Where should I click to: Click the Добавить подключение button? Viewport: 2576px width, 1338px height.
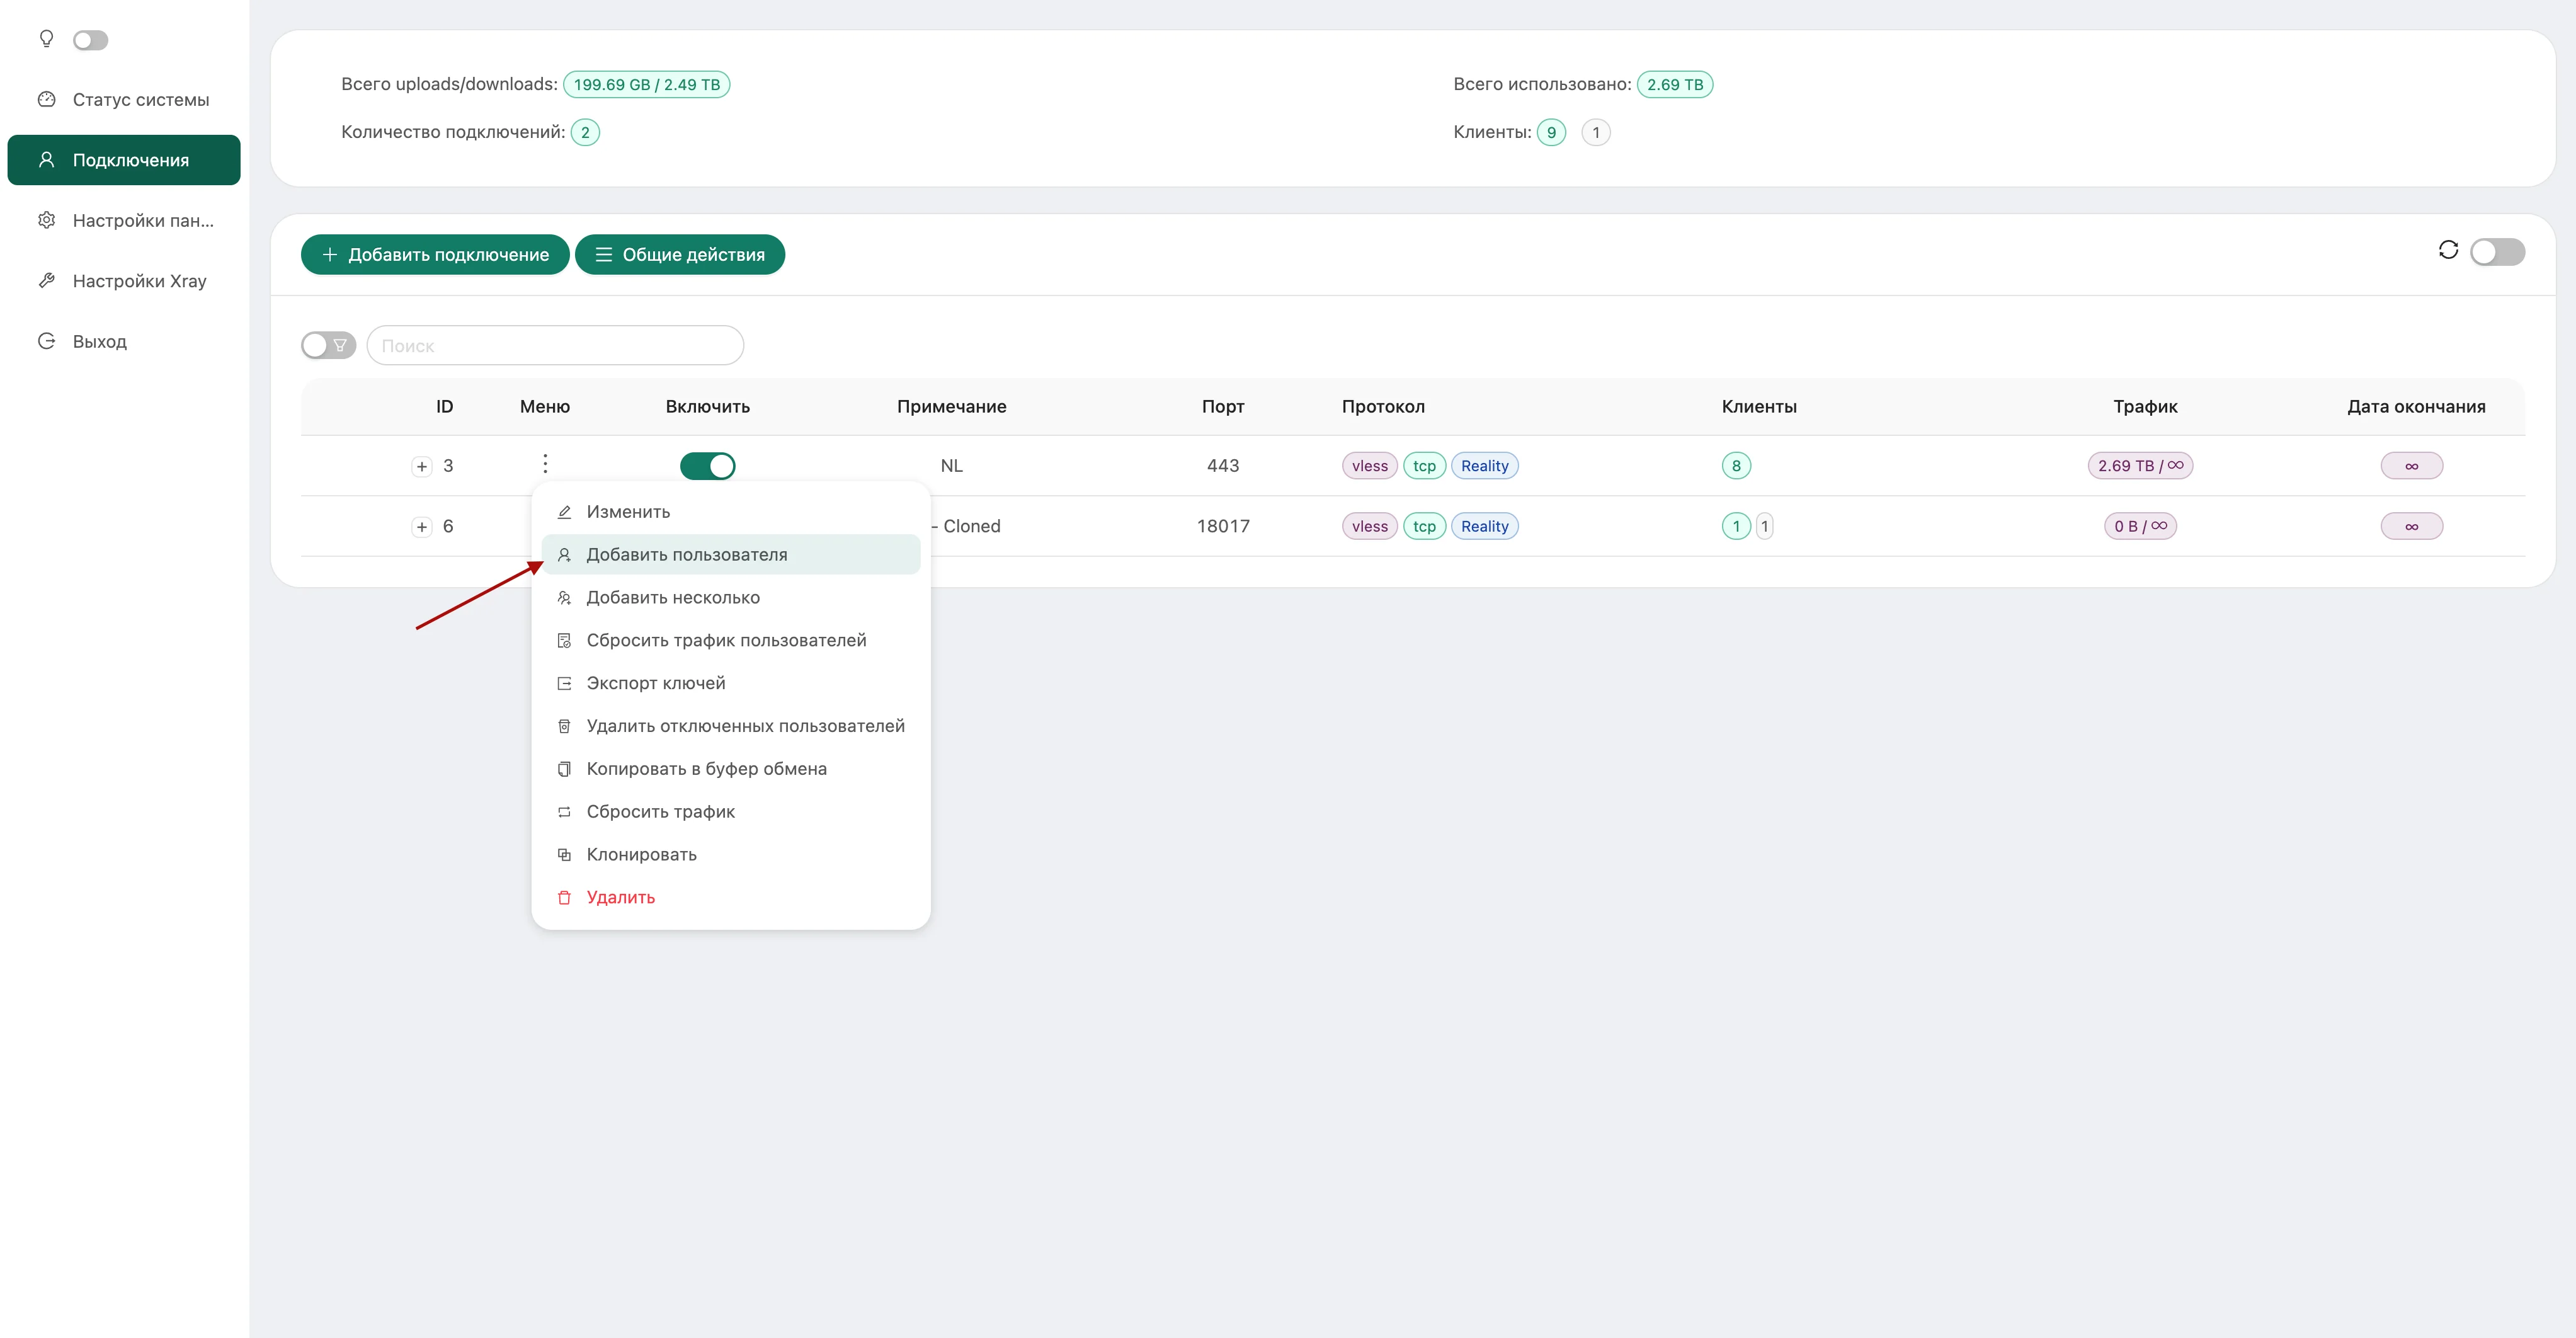pyautogui.click(x=435, y=255)
